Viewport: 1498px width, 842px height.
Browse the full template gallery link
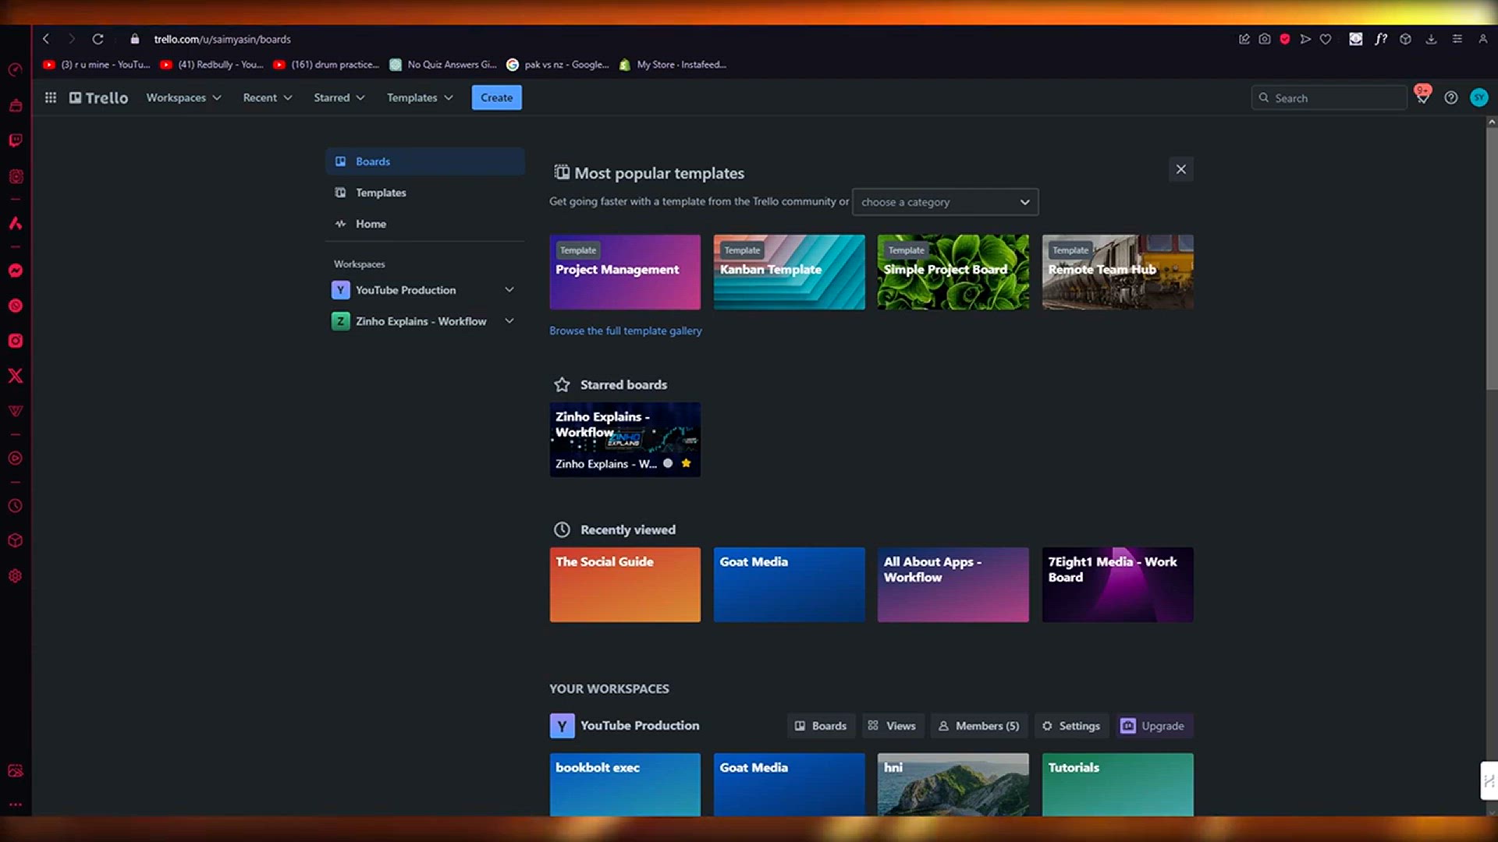click(625, 331)
